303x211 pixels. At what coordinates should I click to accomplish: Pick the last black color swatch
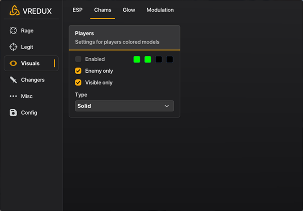(170, 59)
